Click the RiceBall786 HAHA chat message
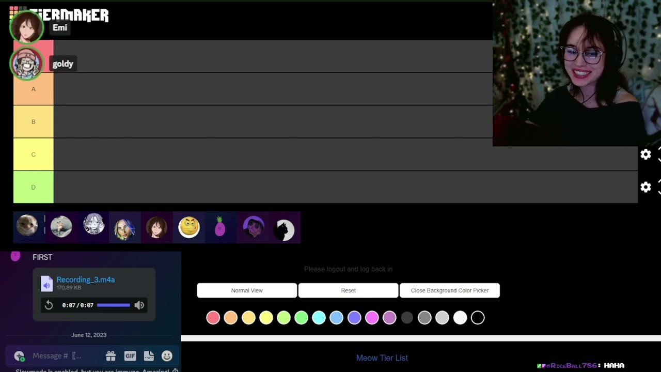 [581, 365]
